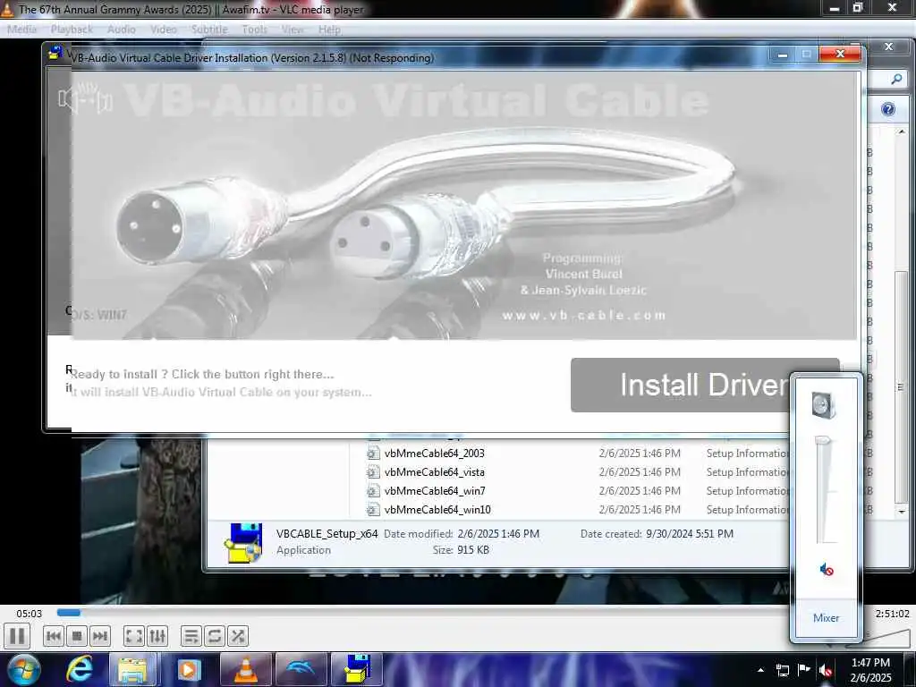Image resolution: width=916 pixels, height=687 pixels.
Task: Open the VLC Video menu
Action: [x=163, y=30]
